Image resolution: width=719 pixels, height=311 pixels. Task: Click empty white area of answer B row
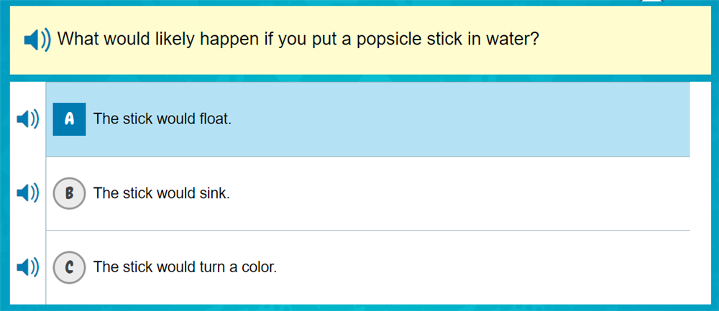coord(460,193)
